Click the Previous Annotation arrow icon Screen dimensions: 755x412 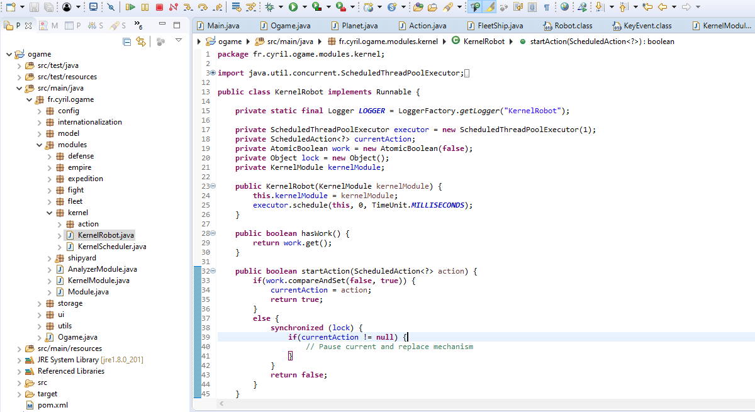(623, 7)
